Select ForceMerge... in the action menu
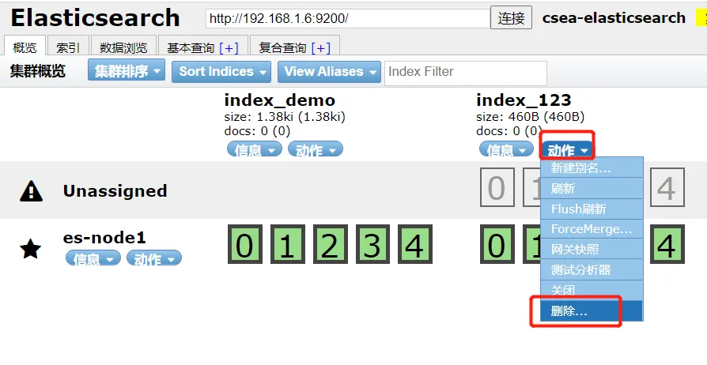 [592, 229]
